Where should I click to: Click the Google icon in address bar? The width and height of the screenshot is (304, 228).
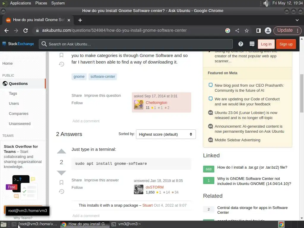click(x=228, y=31)
